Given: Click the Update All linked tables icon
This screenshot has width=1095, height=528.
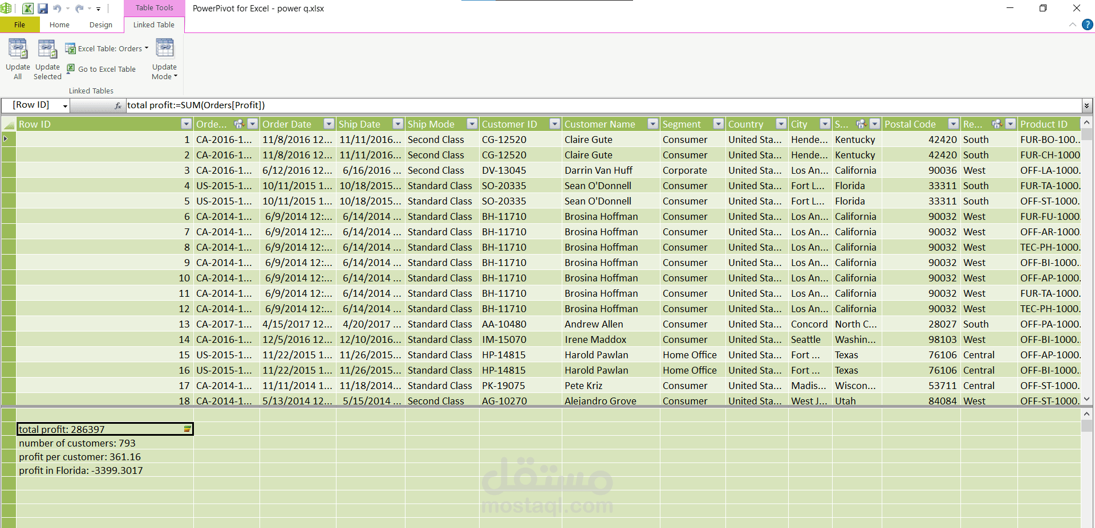Looking at the screenshot, I should pos(18,49).
